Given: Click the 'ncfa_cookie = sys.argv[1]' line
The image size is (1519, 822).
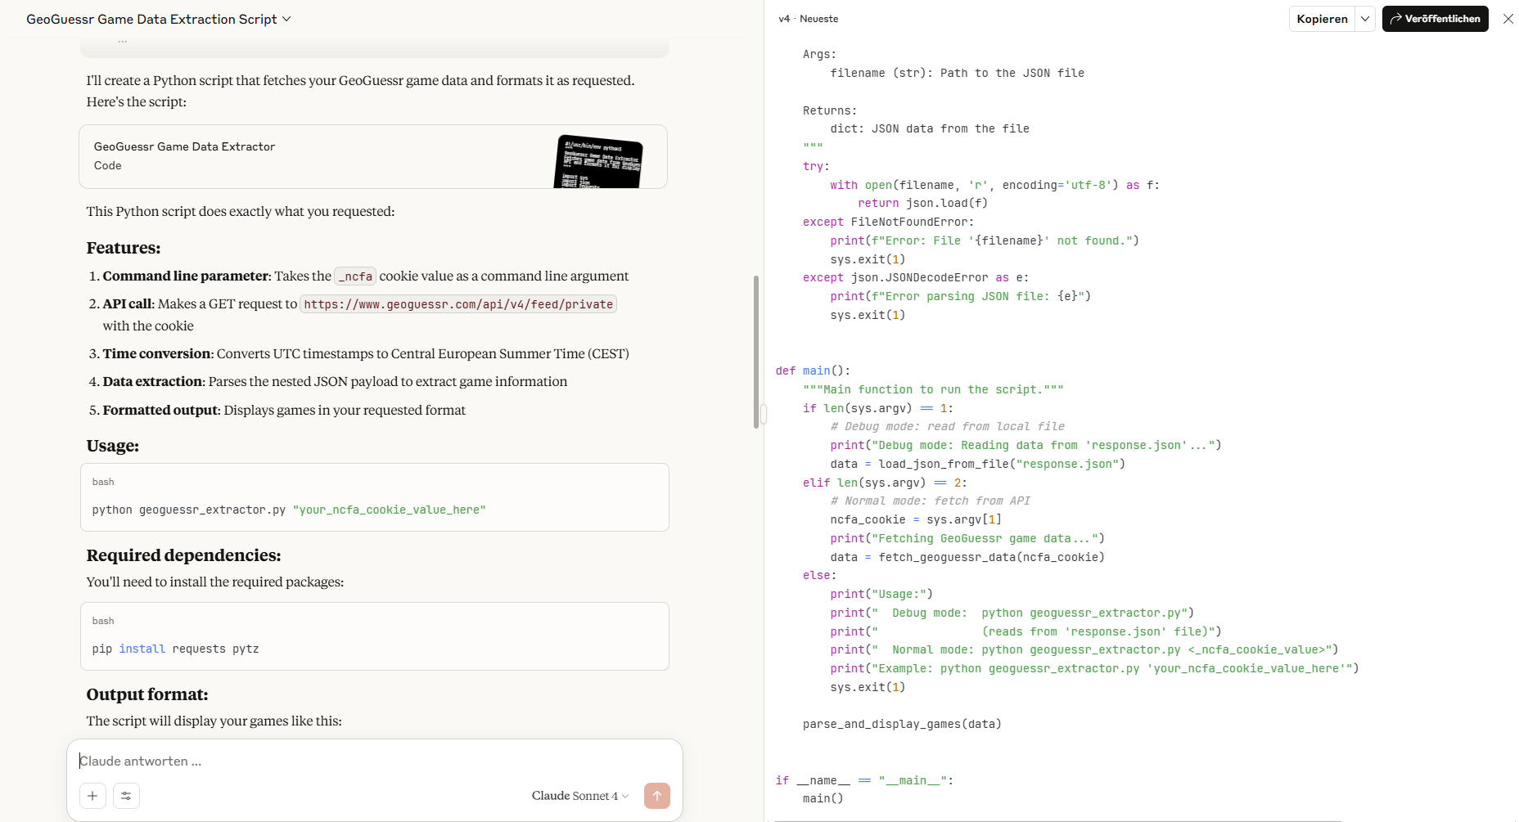Looking at the screenshot, I should 916,519.
